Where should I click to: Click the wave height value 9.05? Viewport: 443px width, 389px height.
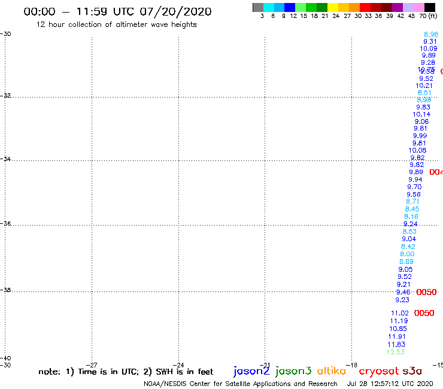[405, 269]
